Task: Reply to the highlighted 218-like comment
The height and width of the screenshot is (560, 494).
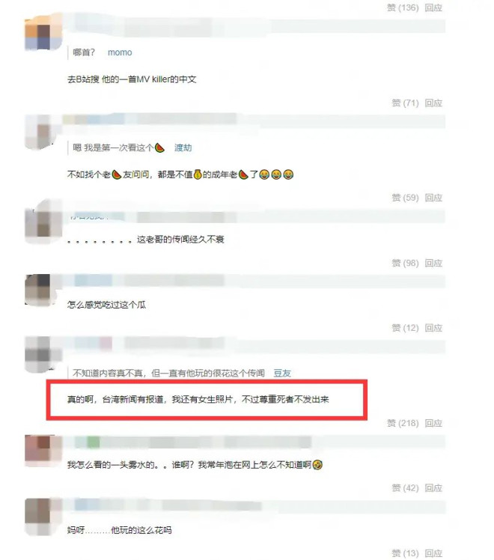Action: [433, 423]
